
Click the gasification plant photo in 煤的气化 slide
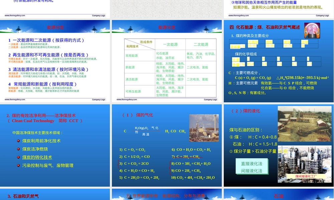pyautogui.click(x=204, y=128)
